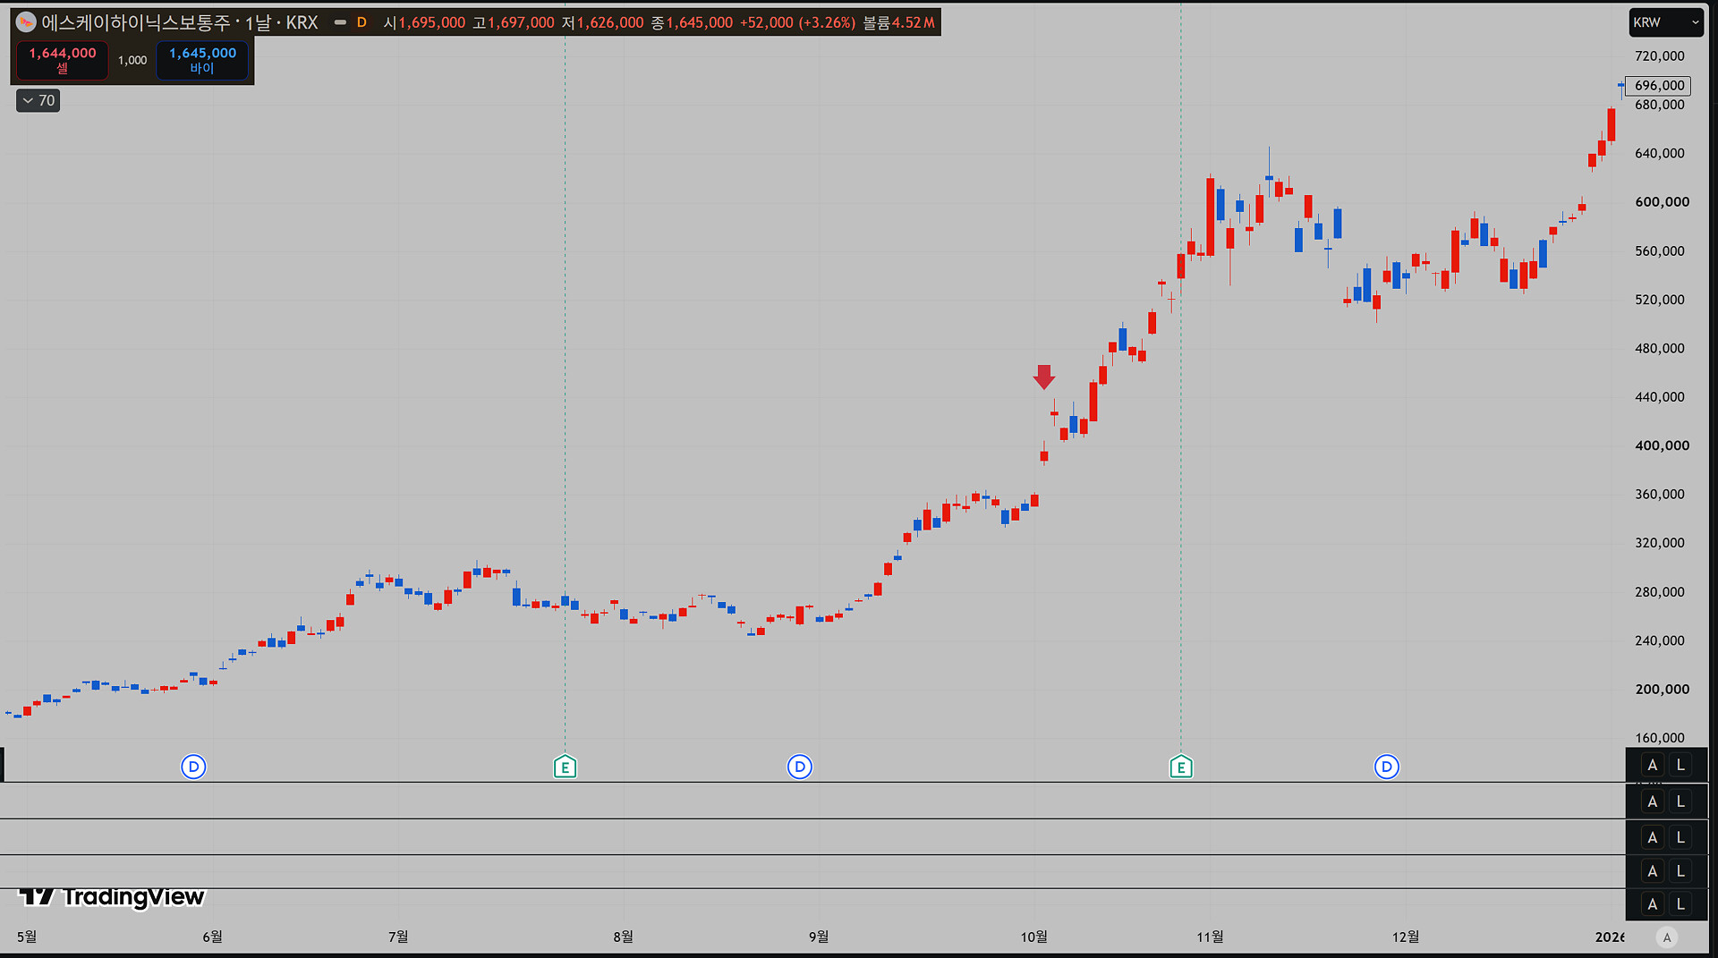Open the earnings E marker between 7월 and 8월
The width and height of the screenshot is (1718, 958).
(x=565, y=767)
